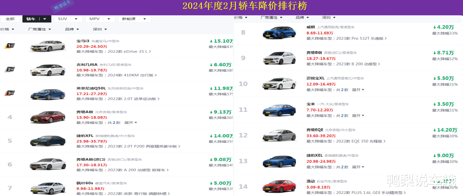The width and height of the screenshot is (463, 196).
Task: Open the 2023款 Pro 532T 乐逸版 link
Action: [x=362, y=39]
